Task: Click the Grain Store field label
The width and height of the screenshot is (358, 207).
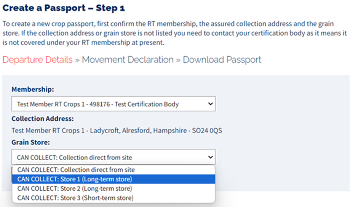Action: point(31,142)
